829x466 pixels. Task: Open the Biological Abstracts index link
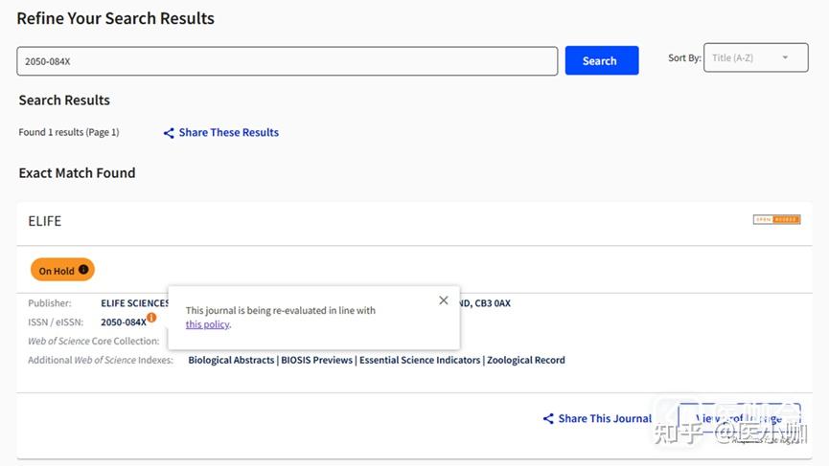(231, 361)
